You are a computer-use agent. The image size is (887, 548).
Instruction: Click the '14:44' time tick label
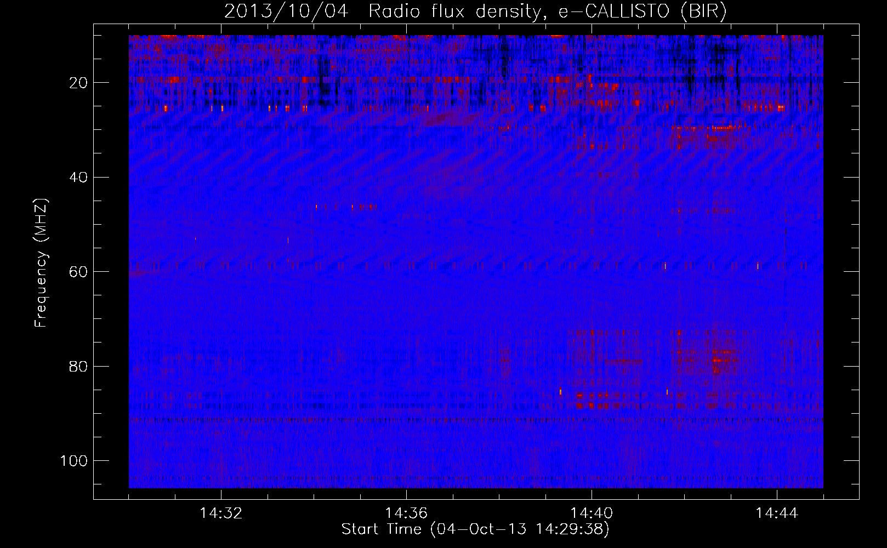pos(777,513)
